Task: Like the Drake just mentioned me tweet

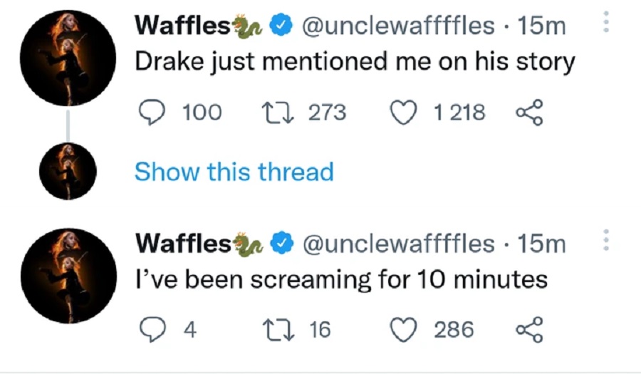Action: pyautogui.click(x=404, y=113)
